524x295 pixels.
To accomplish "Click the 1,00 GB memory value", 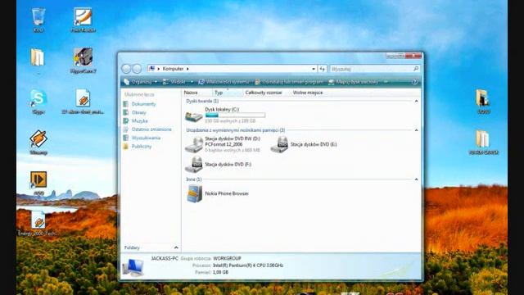I will [x=220, y=272].
